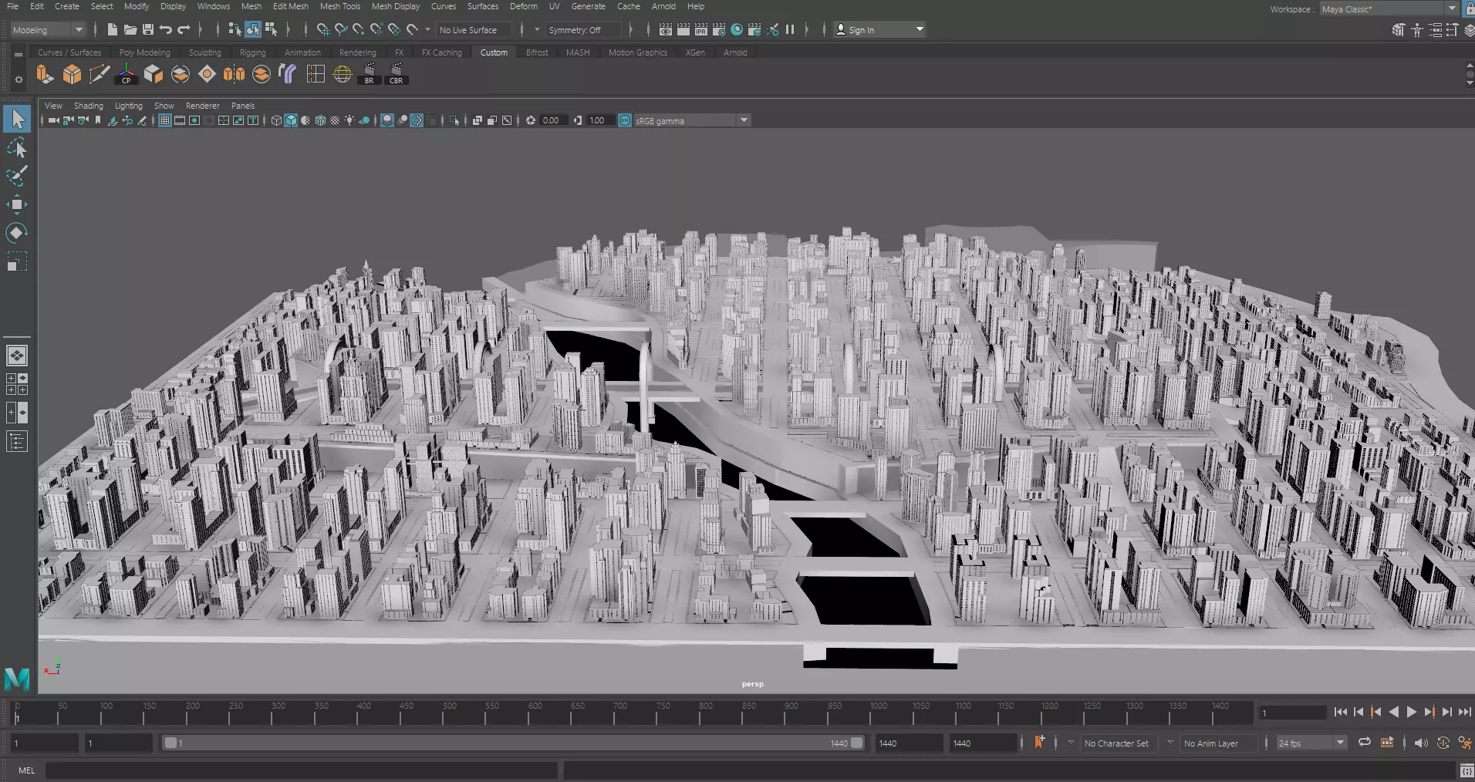
Task: Open the HumanIK character icon
Action: (1417, 30)
